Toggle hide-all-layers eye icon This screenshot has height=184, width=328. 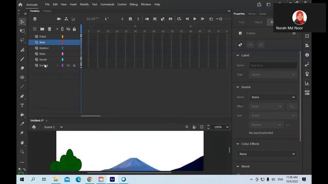[x=68, y=29]
